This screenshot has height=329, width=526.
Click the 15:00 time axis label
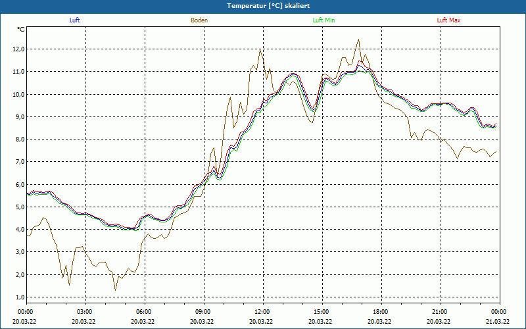(x=322, y=312)
